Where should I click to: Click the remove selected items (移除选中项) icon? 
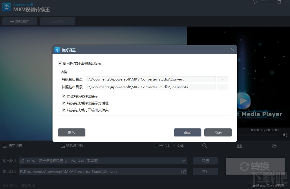tap(62, 146)
